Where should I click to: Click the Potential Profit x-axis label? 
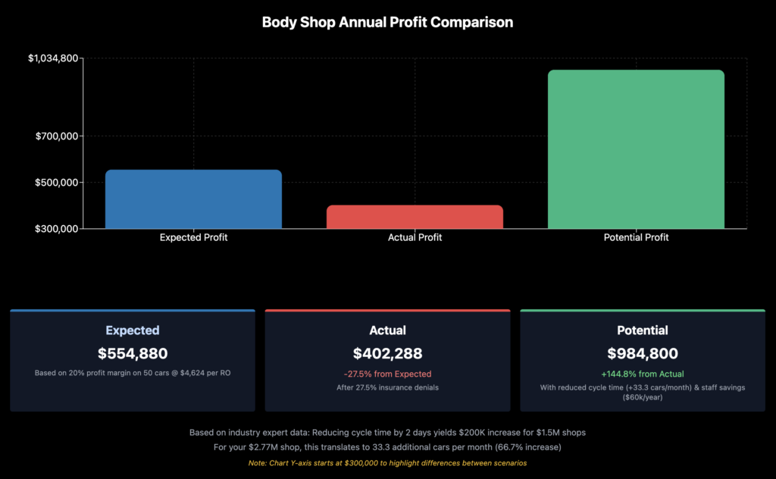point(636,237)
